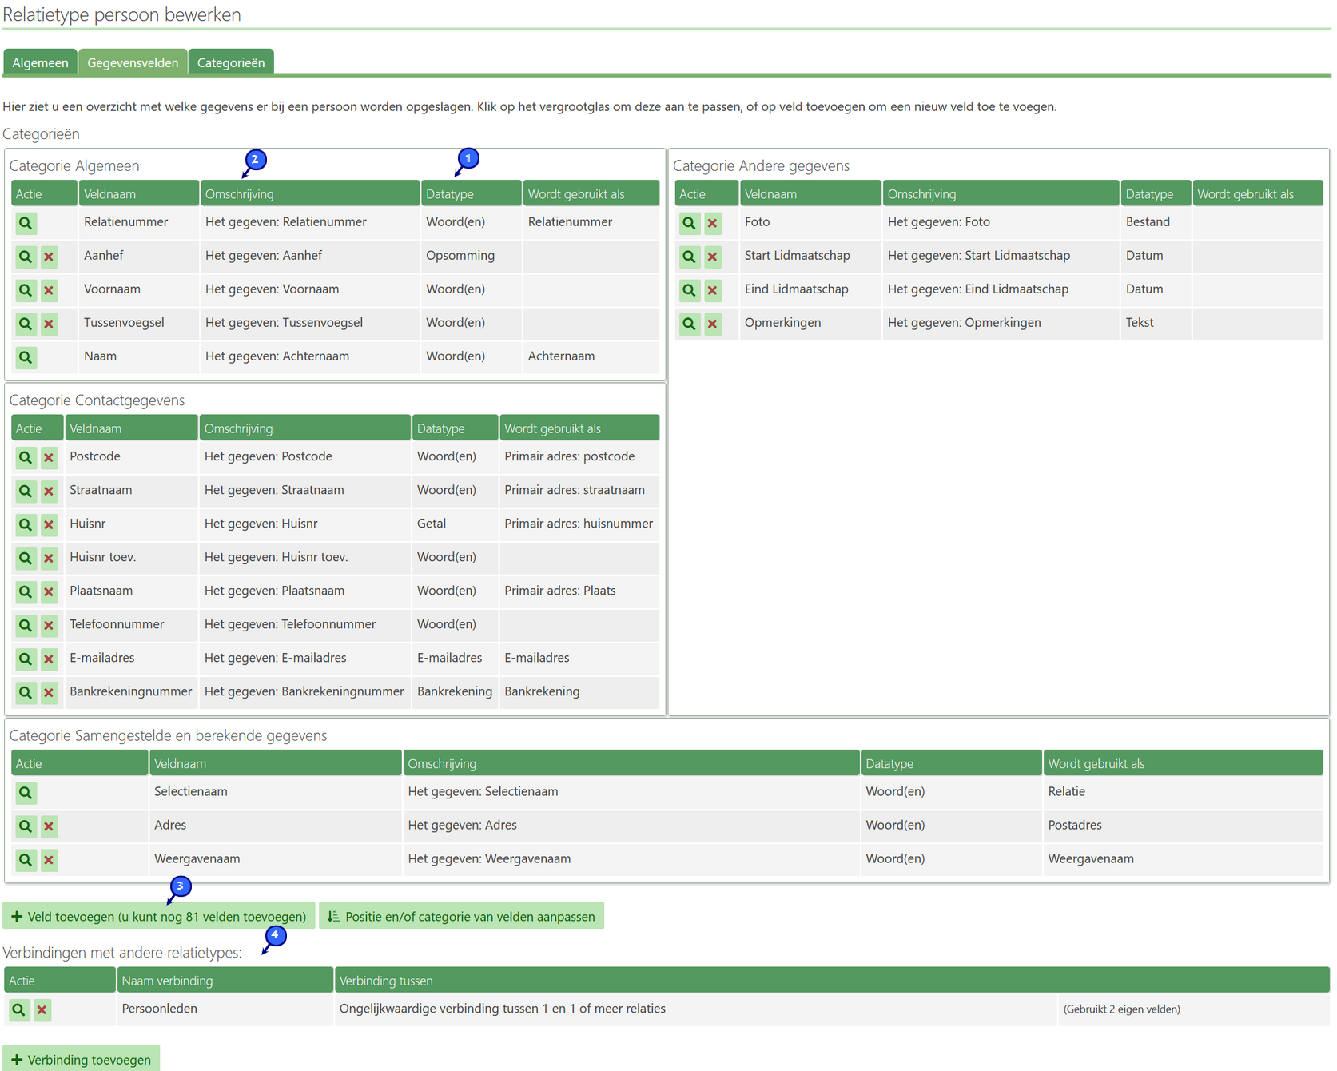Edit the Start Lidmaatschap field via magnifier

[x=689, y=257]
